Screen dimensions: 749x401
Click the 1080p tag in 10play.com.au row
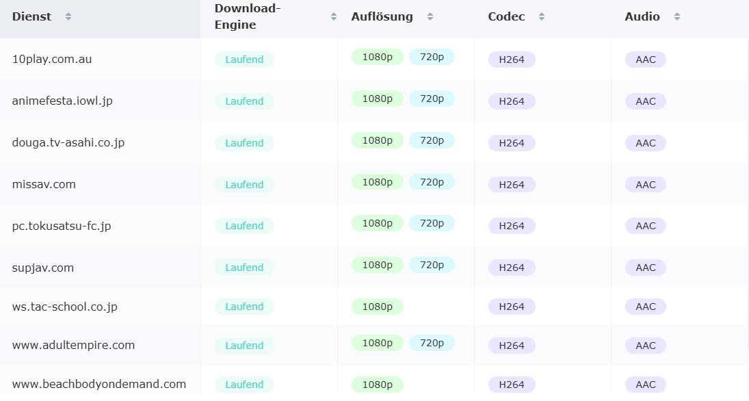coord(378,57)
